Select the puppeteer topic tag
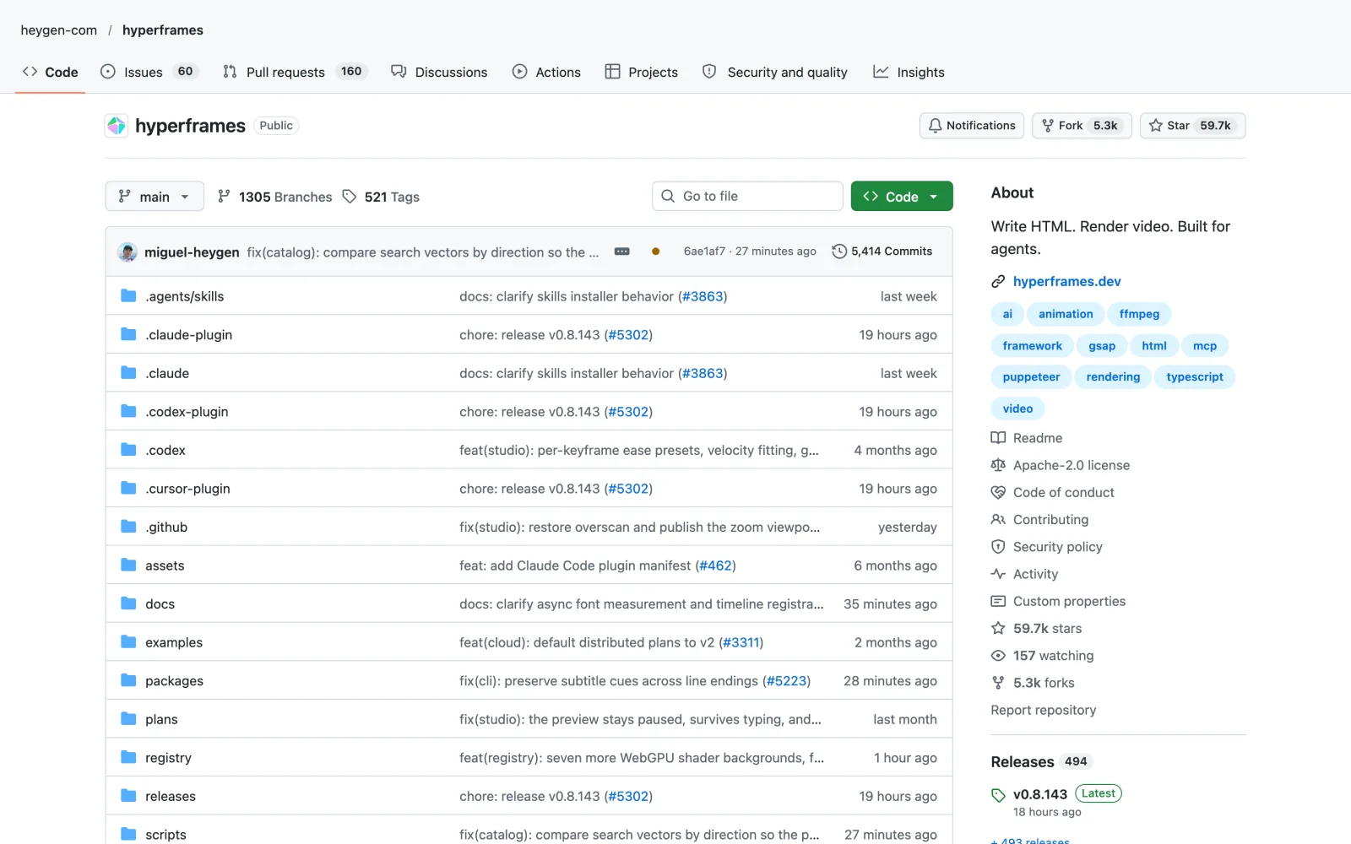Image resolution: width=1351 pixels, height=844 pixels. 1031,377
